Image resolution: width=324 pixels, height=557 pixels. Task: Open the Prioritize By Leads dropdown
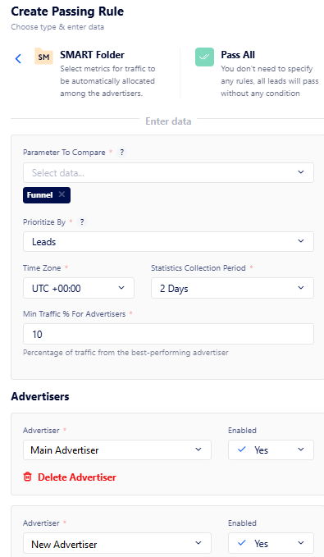point(168,241)
